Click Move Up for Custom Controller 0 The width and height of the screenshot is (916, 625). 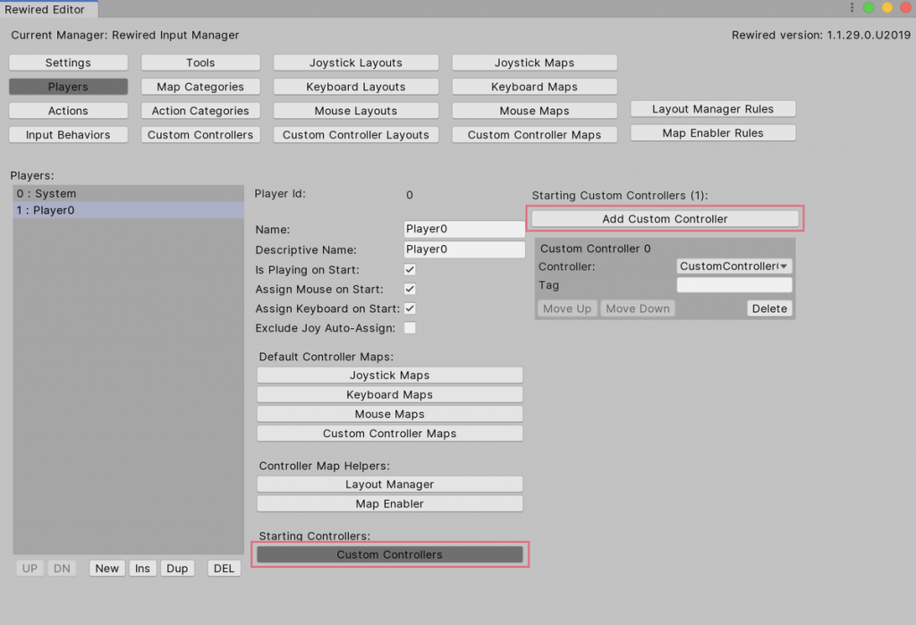[567, 308]
